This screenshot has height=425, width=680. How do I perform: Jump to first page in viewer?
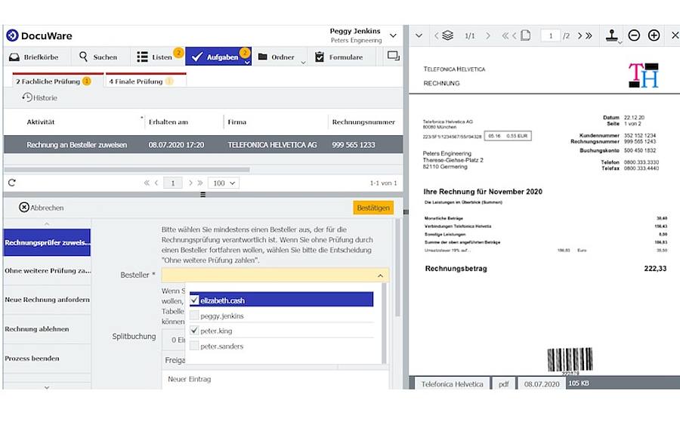click(x=505, y=35)
